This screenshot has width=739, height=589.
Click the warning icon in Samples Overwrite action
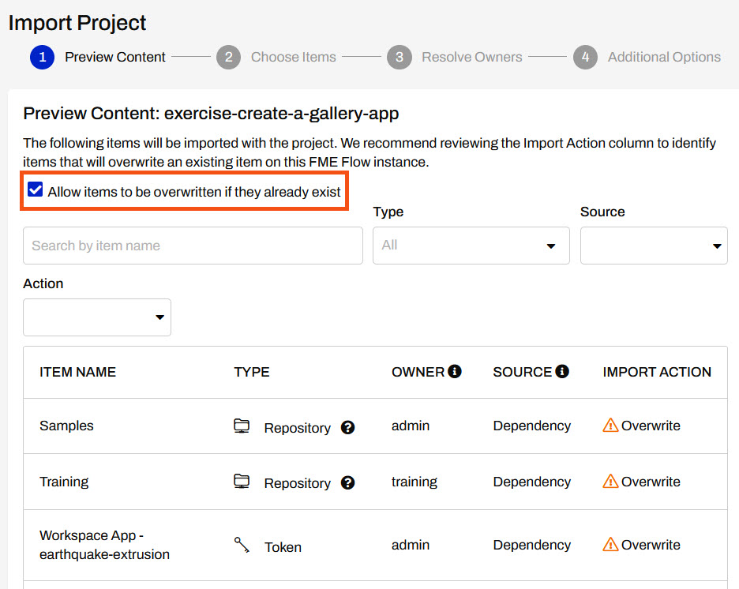coord(610,426)
